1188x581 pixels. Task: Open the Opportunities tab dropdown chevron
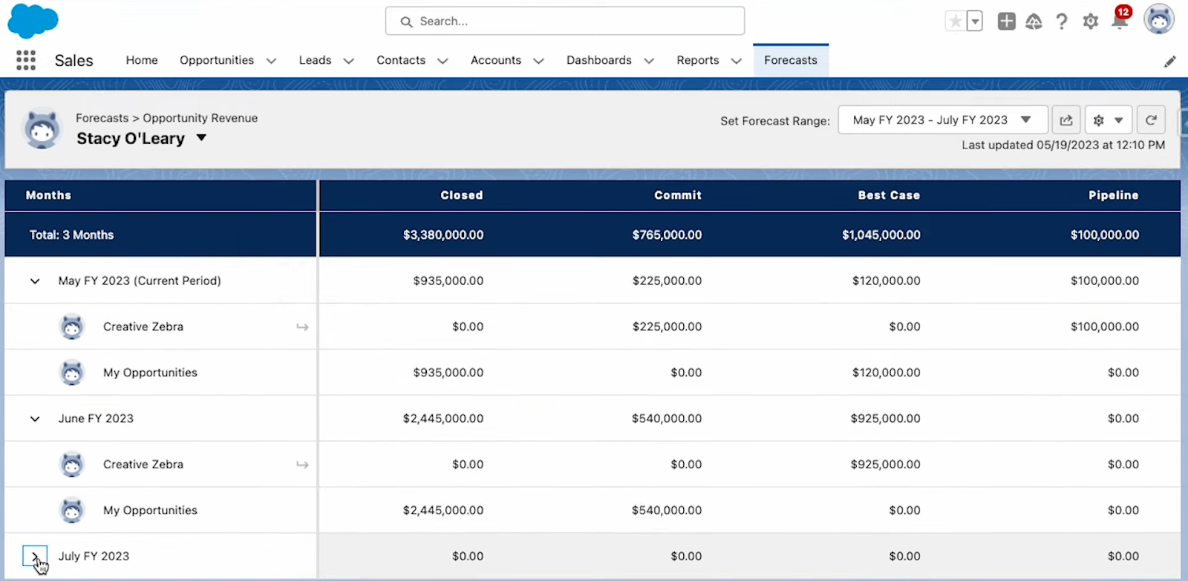(x=271, y=61)
